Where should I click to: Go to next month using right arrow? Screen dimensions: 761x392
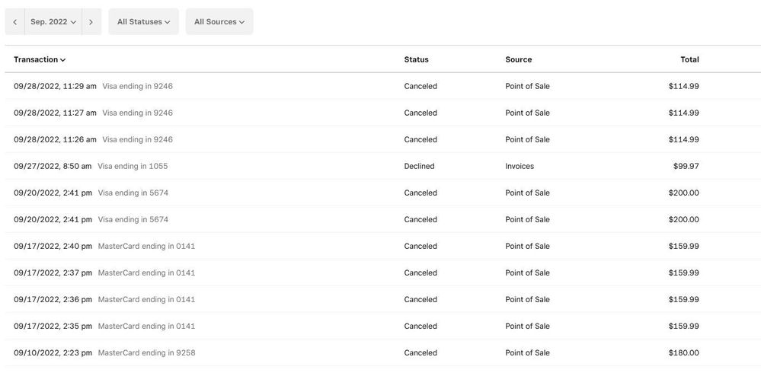[91, 22]
